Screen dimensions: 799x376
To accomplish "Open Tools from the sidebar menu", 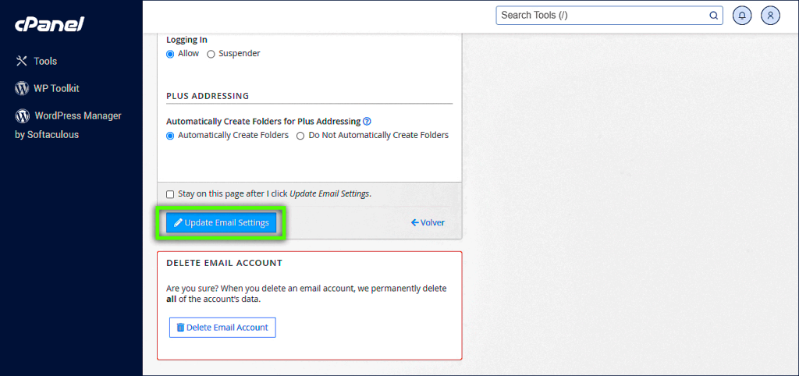I will (45, 61).
